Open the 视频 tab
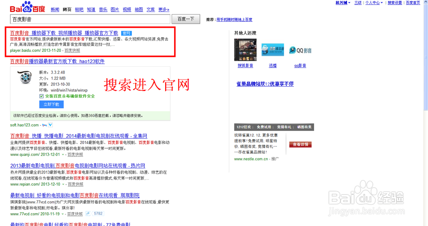 coord(127,9)
